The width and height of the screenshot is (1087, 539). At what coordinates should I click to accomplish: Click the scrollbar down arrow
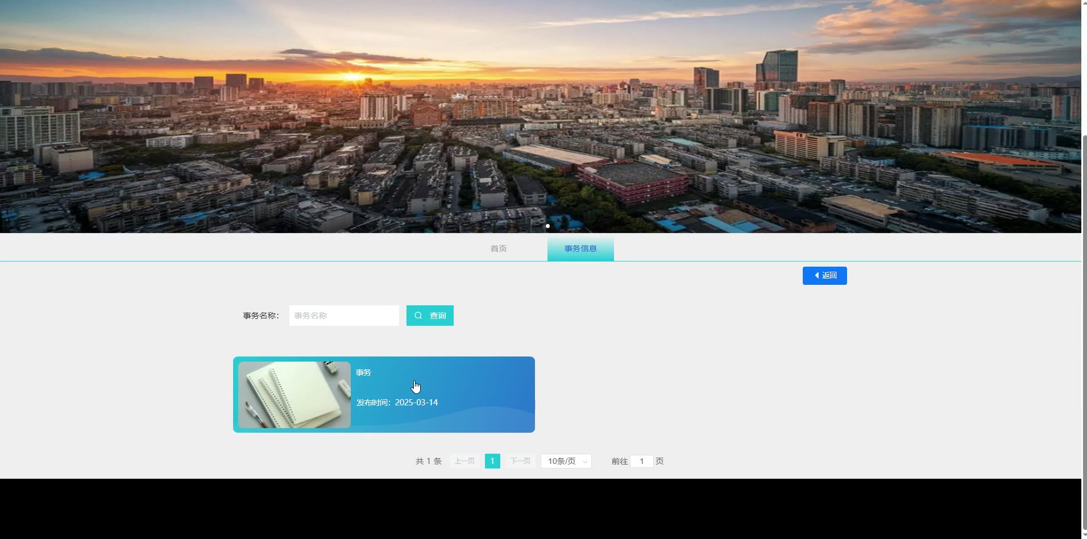coord(1084,535)
